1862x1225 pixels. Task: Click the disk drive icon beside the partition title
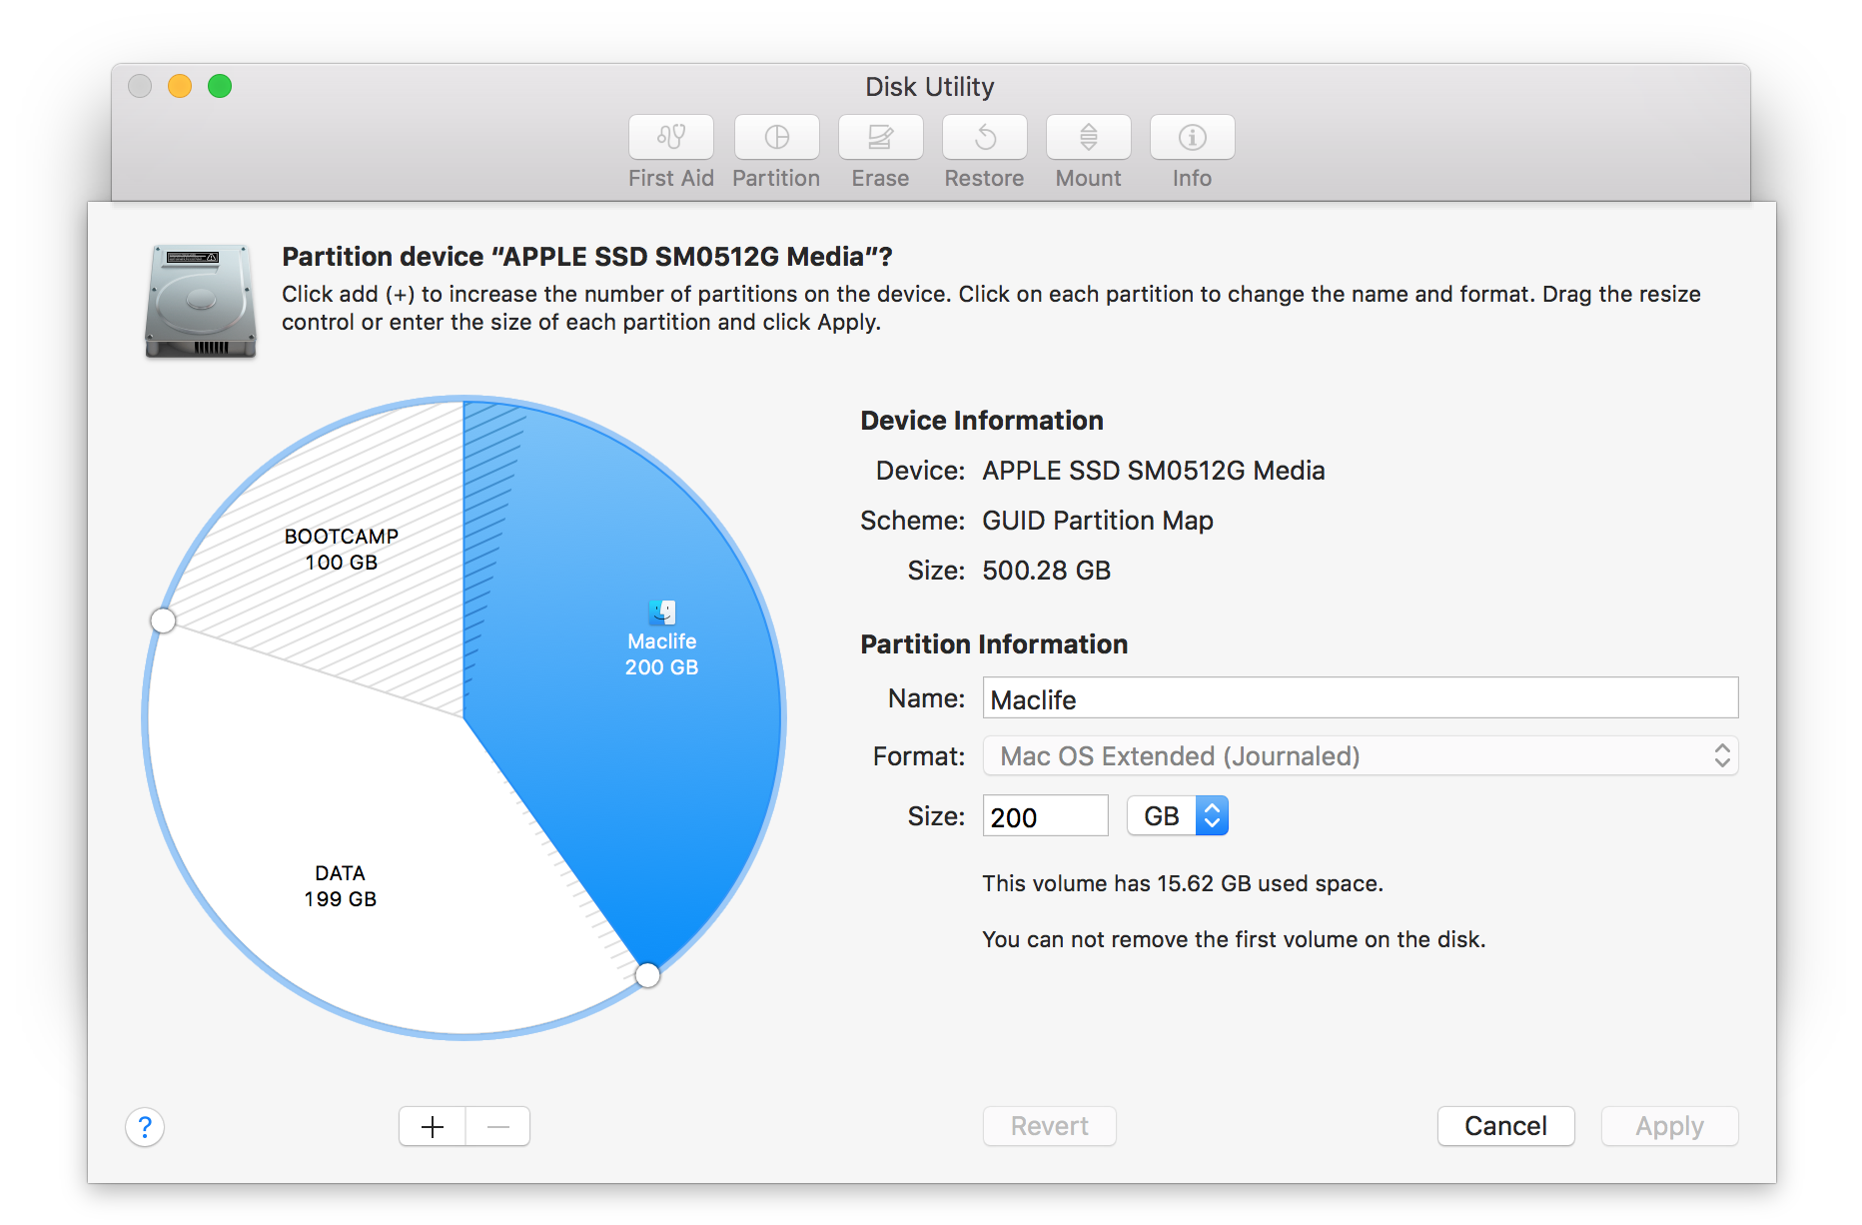200,299
